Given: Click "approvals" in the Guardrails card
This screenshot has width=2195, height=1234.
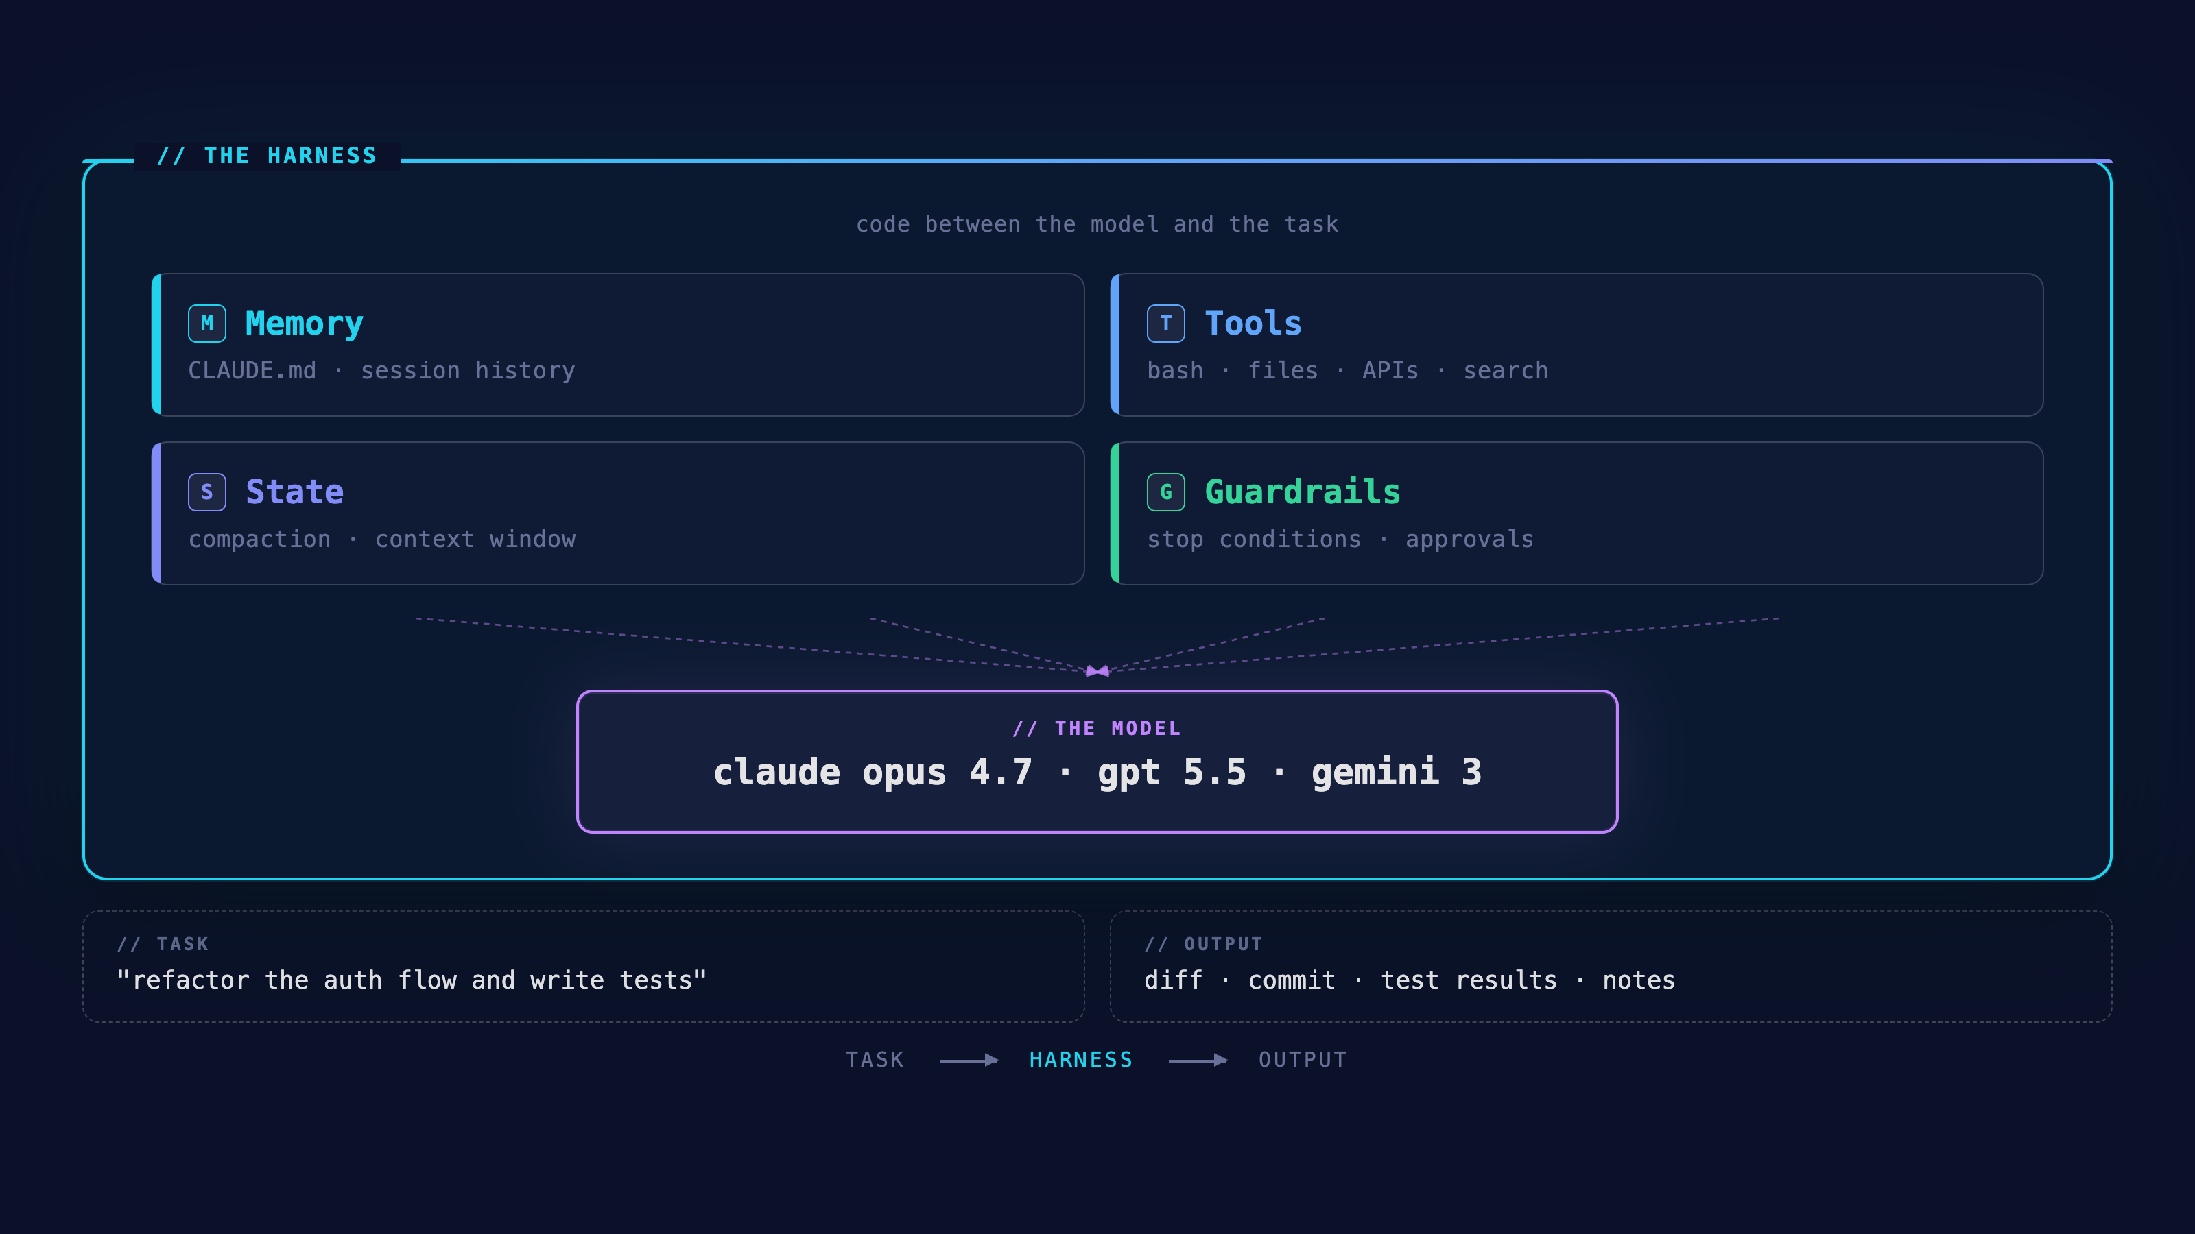Looking at the screenshot, I should click(x=1470, y=540).
